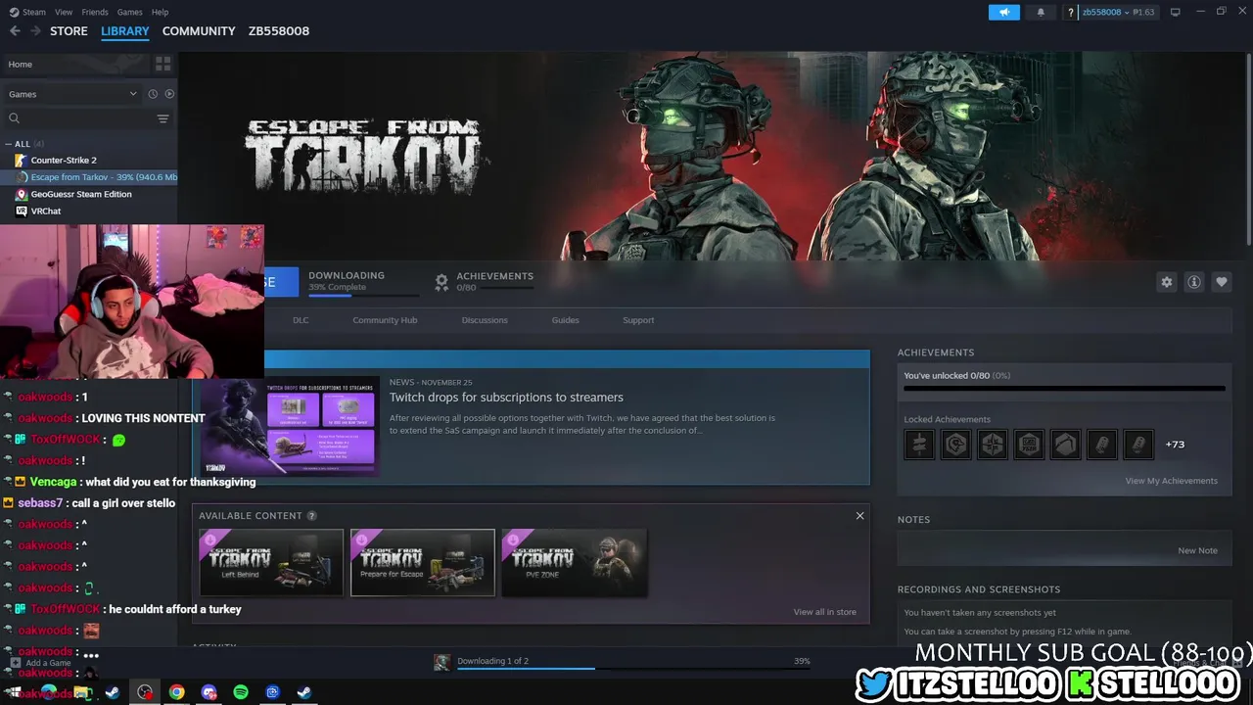The width and height of the screenshot is (1253, 705).
Task: Click the Twitch drops news thumbnail
Action: point(290,429)
